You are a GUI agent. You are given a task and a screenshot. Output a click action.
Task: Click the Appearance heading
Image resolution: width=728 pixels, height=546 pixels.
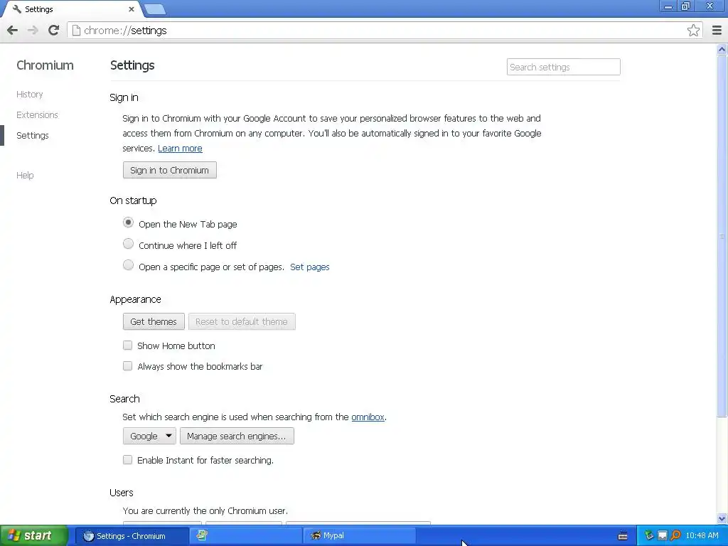point(136,299)
